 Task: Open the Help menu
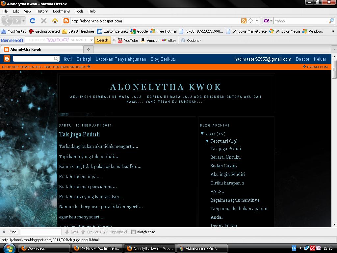[92, 11]
